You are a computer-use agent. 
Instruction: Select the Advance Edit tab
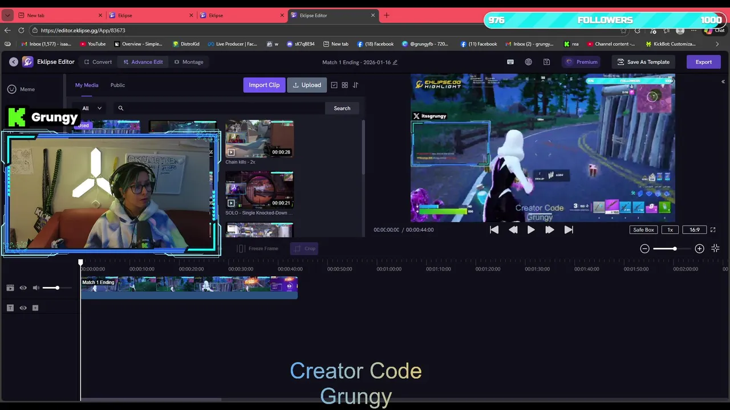(x=143, y=62)
